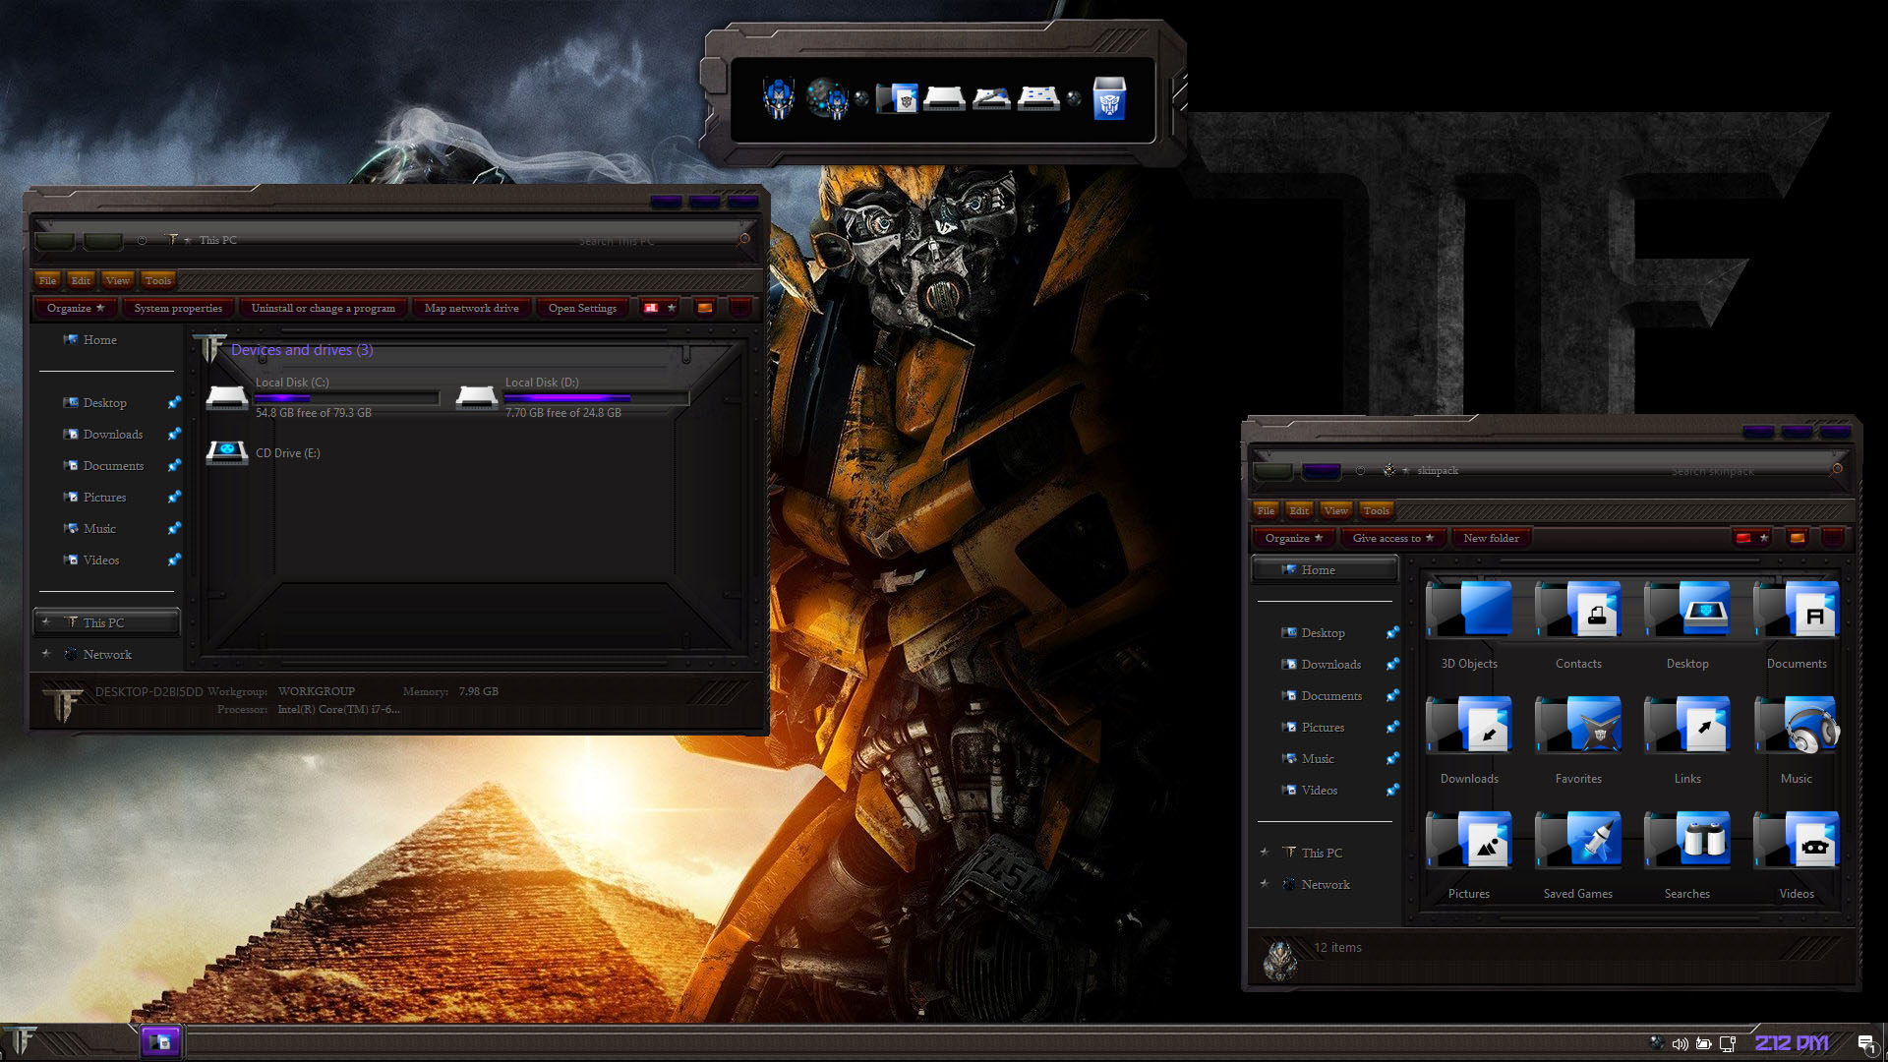Open the notification center icon
This screenshot has width=1888, height=1062.
1865,1043
